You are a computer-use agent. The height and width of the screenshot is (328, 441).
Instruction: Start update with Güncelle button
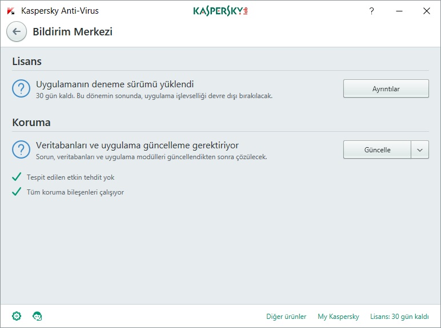(377, 149)
